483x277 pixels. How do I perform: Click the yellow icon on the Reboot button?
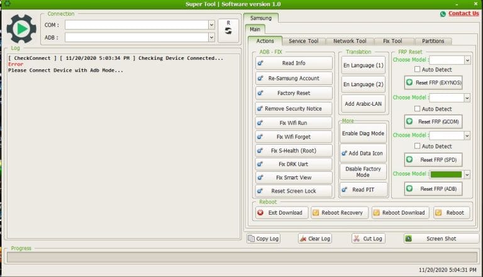pos(438,213)
